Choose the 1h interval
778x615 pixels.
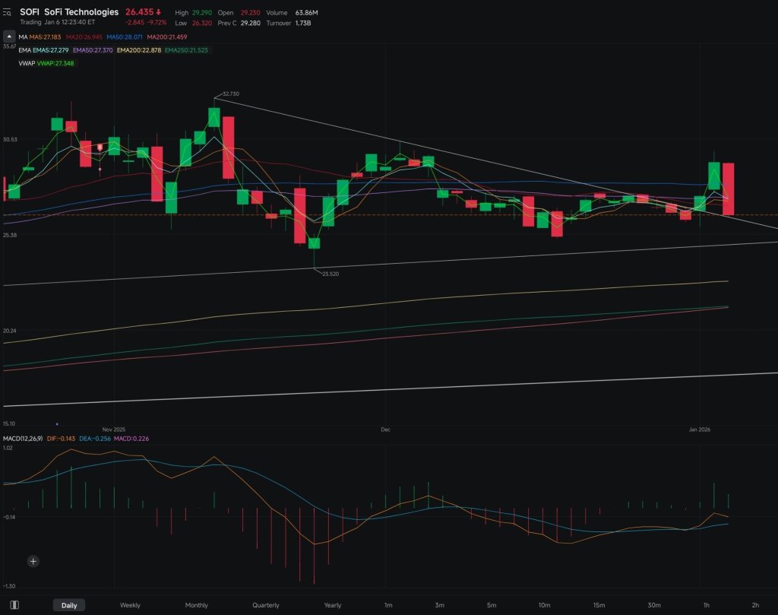pyautogui.click(x=706, y=605)
